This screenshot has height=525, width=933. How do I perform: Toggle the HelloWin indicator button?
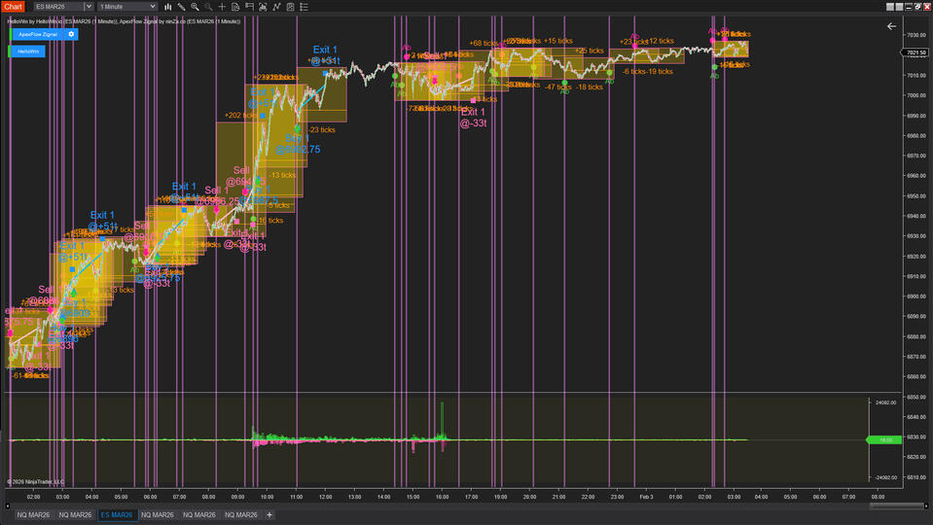tap(27, 51)
